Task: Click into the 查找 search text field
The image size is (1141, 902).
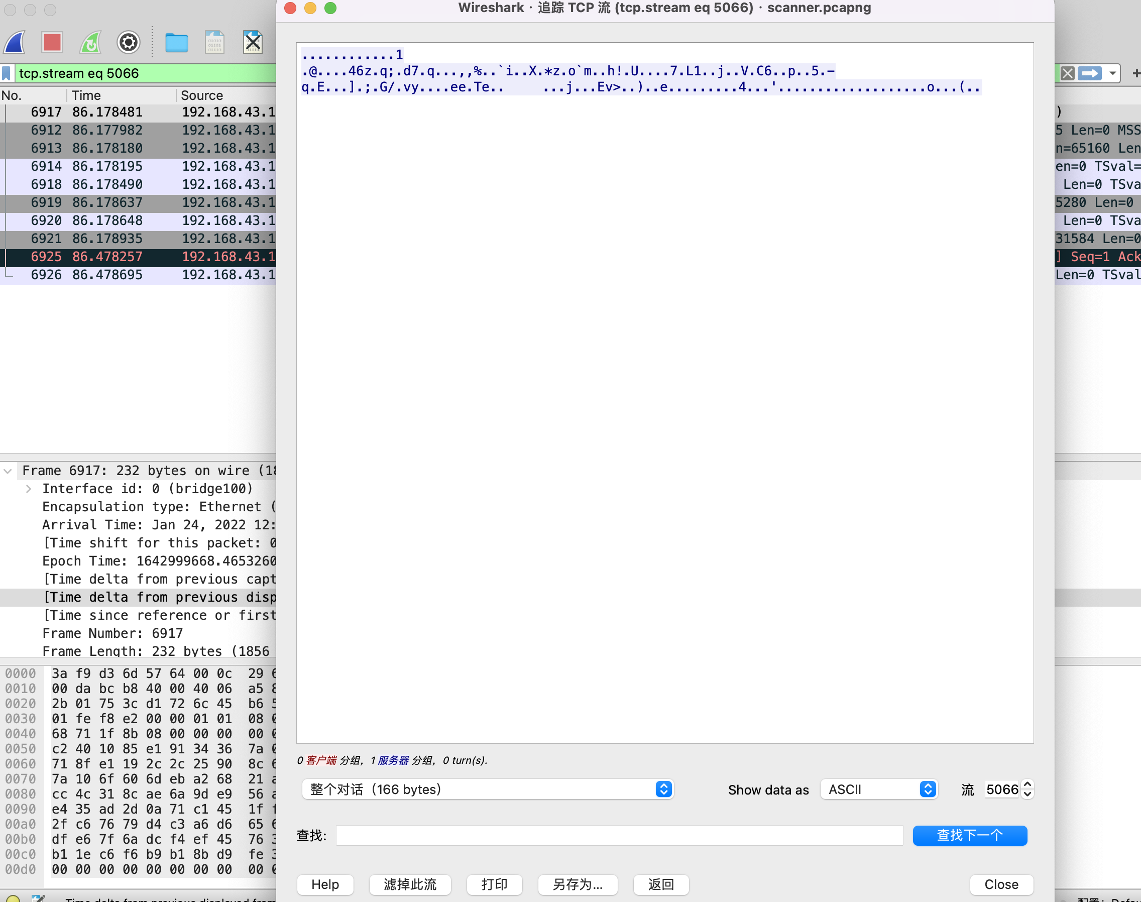Action: tap(619, 836)
